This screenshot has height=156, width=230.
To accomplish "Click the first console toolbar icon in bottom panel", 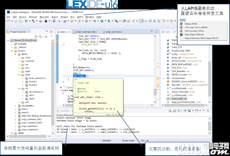I will [x=170, y=111].
